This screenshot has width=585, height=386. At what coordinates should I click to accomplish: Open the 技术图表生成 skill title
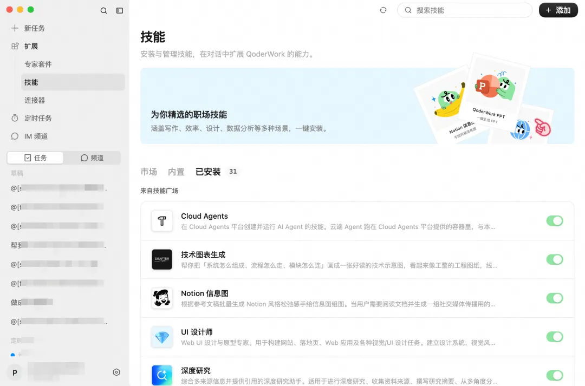click(203, 255)
